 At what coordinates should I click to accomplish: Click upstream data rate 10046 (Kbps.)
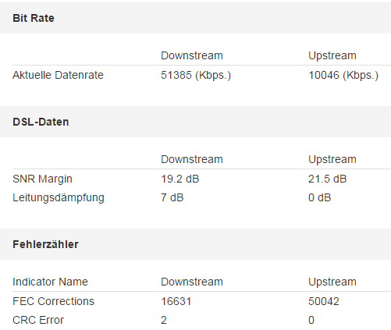343,76
